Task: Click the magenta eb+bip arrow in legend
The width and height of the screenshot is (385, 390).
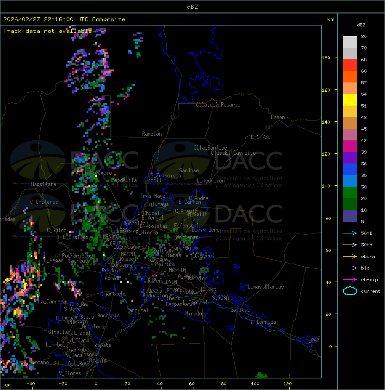Action: point(350,280)
